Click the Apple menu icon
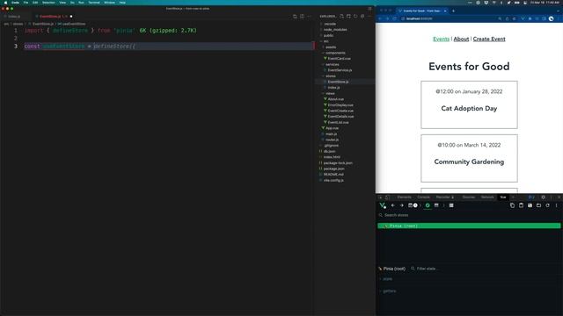Screen dimensions: 563x316 coord(6,3)
